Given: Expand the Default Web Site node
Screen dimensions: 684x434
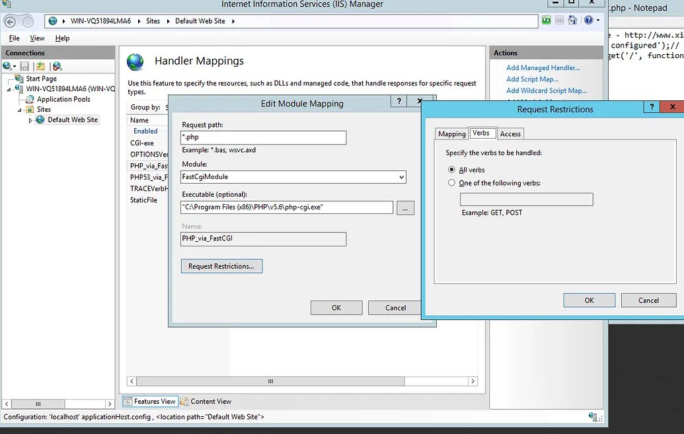Looking at the screenshot, I should coord(30,120).
